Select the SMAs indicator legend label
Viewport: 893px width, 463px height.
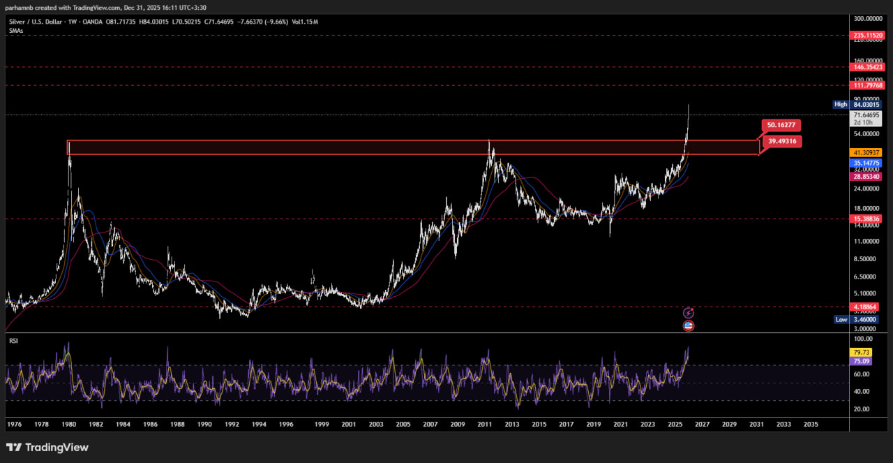coord(16,31)
